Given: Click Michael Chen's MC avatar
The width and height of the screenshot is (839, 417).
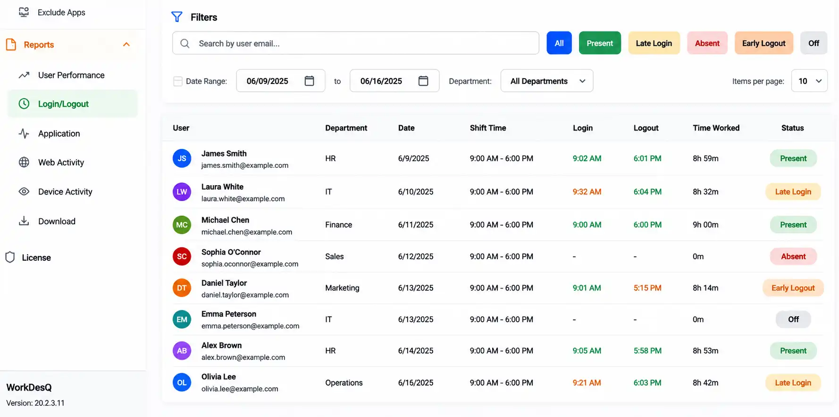Looking at the screenshot, I should pos(182,225).
